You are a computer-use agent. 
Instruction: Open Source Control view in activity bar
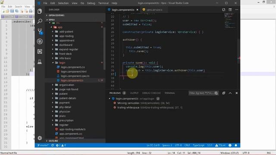pos(40,31)
